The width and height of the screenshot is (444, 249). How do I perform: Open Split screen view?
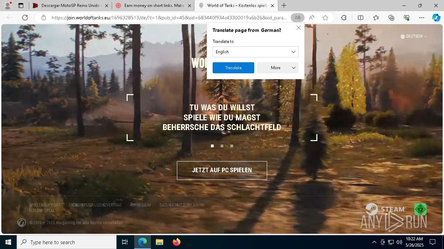360,18
